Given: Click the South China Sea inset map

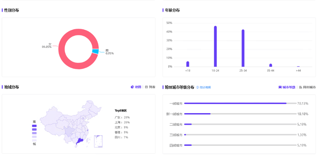Looking at the screenshot, I should (x=99, y=141).
